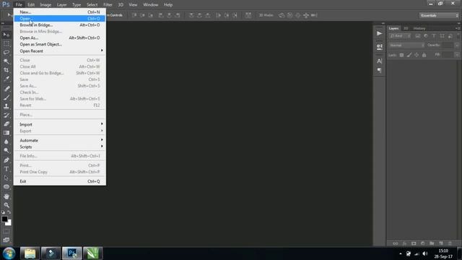Click the volume icon in system tray

click(425, 253)
